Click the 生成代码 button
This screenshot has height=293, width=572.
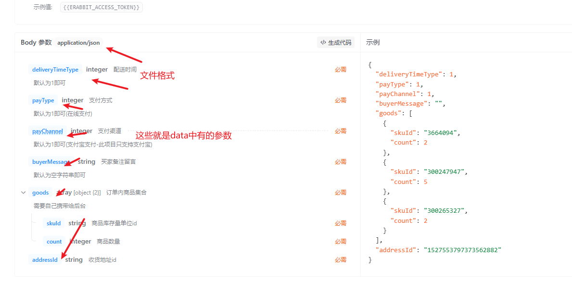pyautogui.click(x=336, y=42)
